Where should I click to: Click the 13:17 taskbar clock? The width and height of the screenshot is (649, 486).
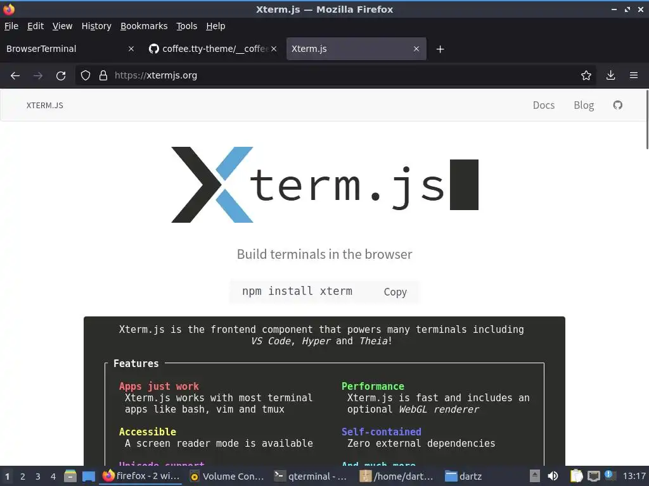tap(634, 477)
